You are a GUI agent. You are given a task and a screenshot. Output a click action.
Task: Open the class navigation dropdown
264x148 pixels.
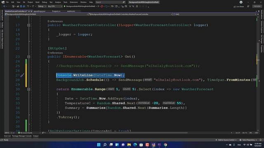(130, 14)
